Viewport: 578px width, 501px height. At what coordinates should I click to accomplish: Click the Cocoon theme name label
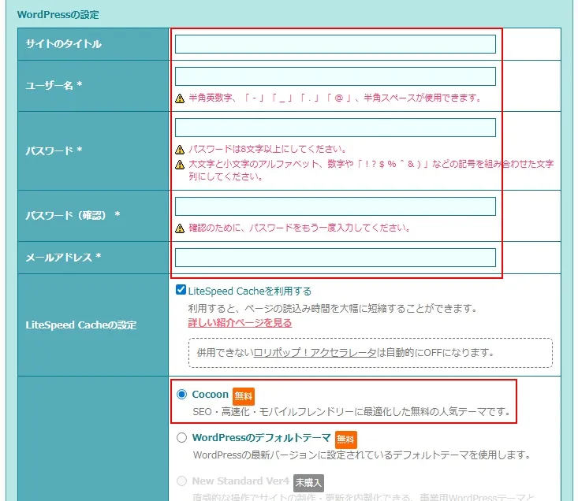[x=210, y=395]
